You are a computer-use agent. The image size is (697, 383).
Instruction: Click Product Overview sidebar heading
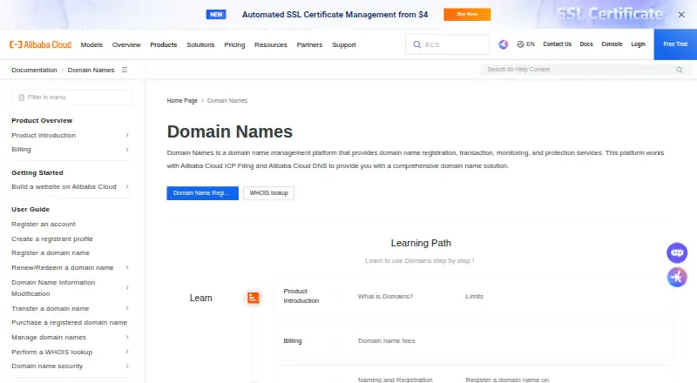coord(42,120)
